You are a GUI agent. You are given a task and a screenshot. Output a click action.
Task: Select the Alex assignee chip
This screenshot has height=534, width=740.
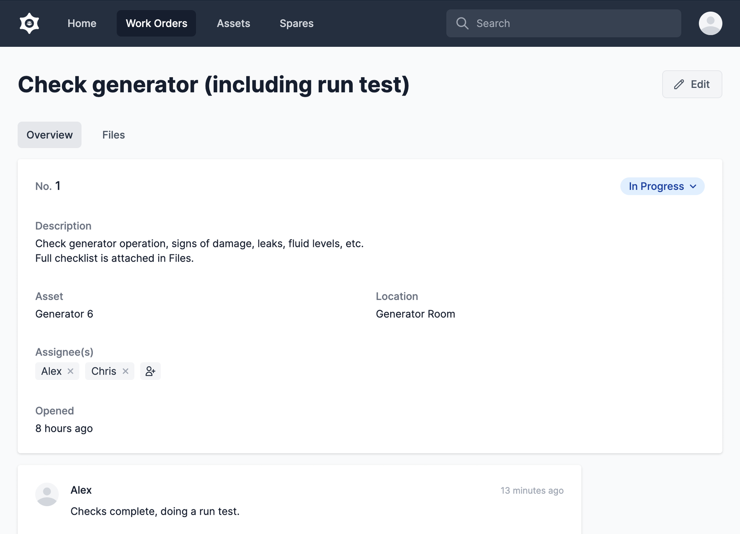pos(51,371)
